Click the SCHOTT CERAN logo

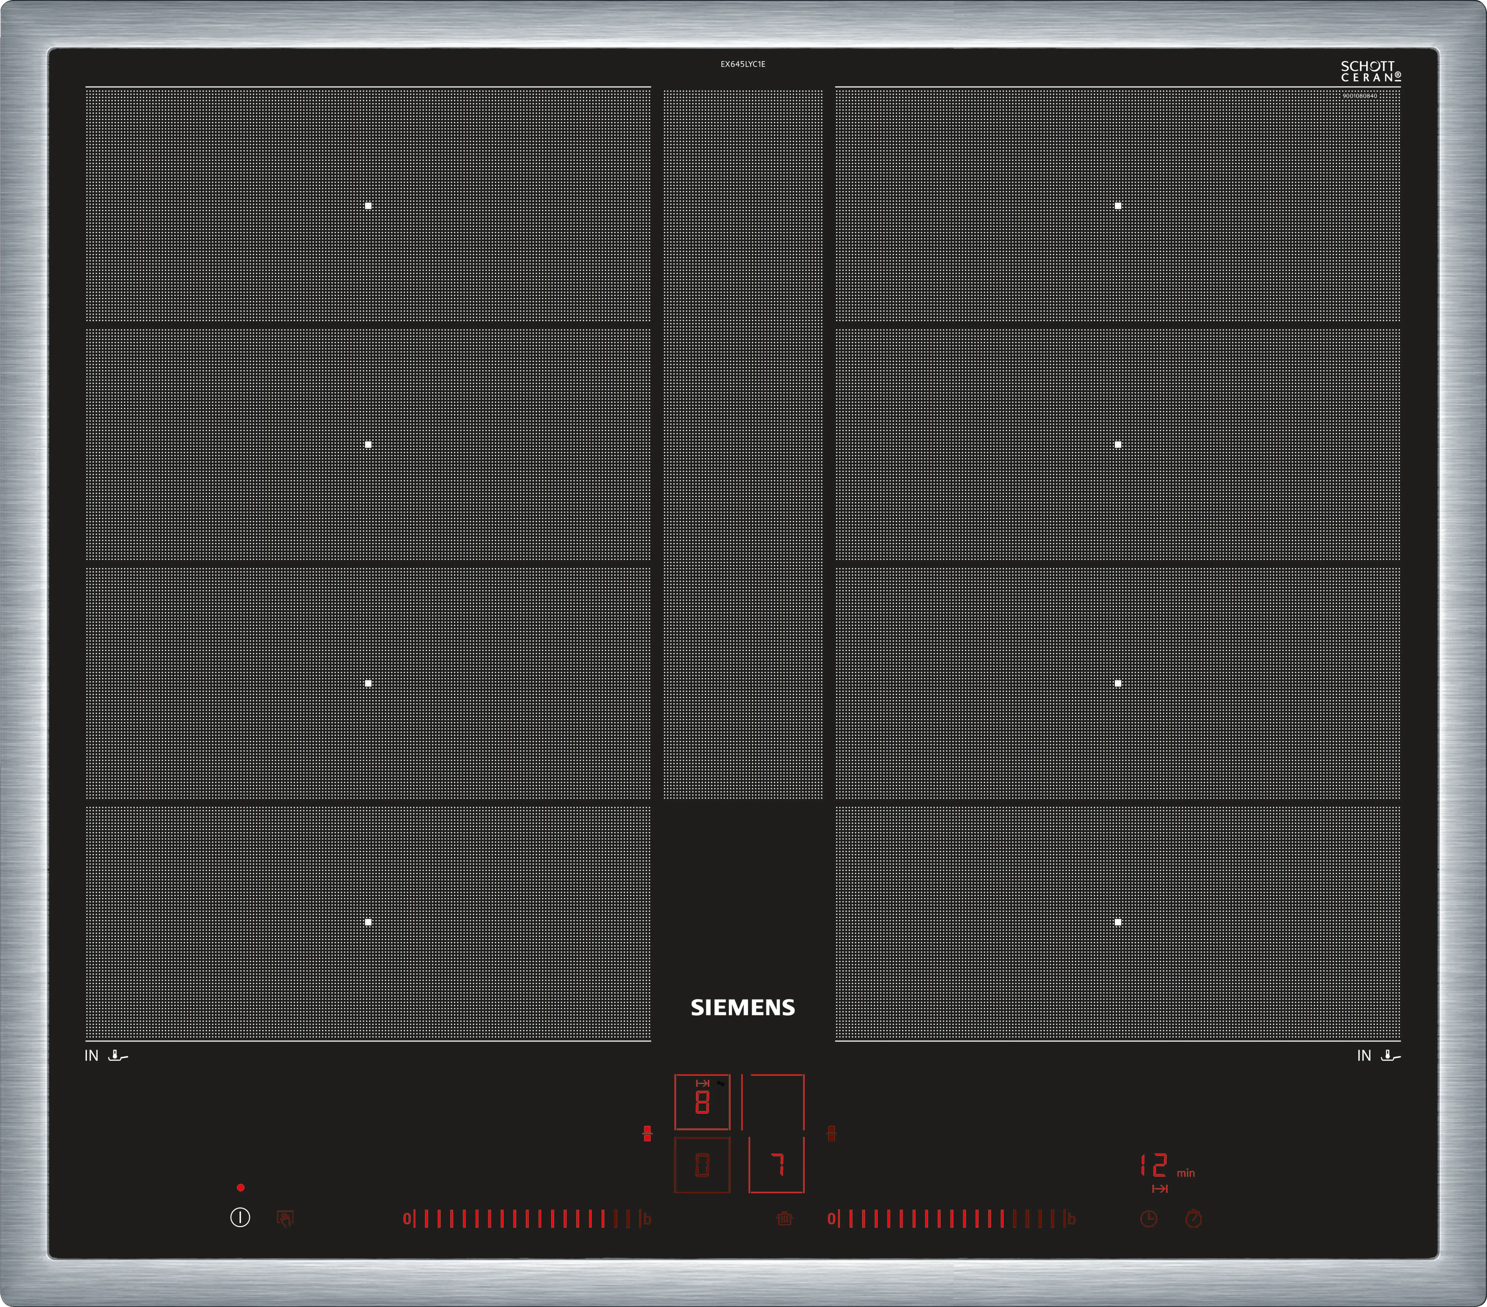click(1371, 71)
